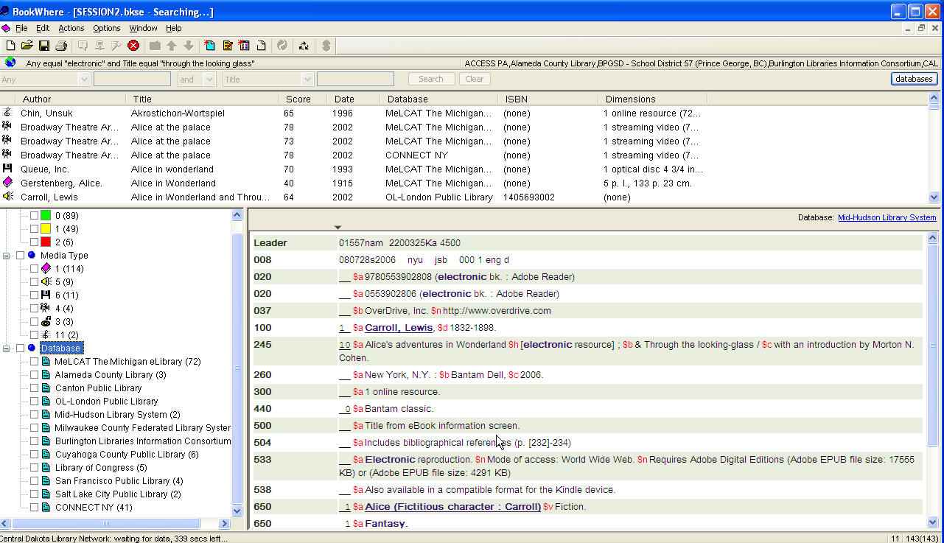Click the colored grid with red star icon
Viewport: 944px width, 543px height.
click(x=244, y=46)
